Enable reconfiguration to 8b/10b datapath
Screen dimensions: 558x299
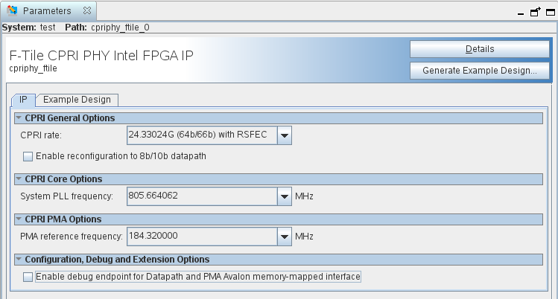[x=28, y=156]
